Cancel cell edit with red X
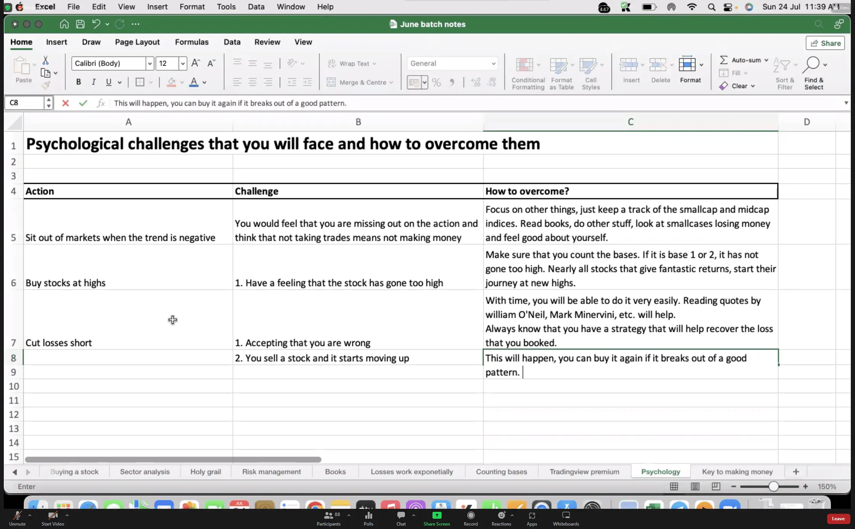The width and height of the screenshot is (855, 529). tap(65, 103)
